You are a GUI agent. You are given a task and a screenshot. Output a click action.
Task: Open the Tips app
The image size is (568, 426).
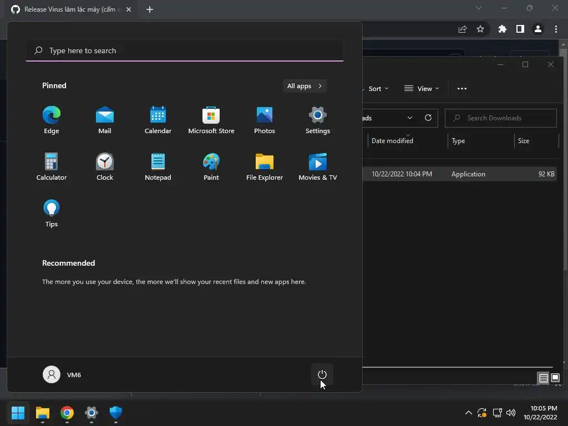coord(52,214)
